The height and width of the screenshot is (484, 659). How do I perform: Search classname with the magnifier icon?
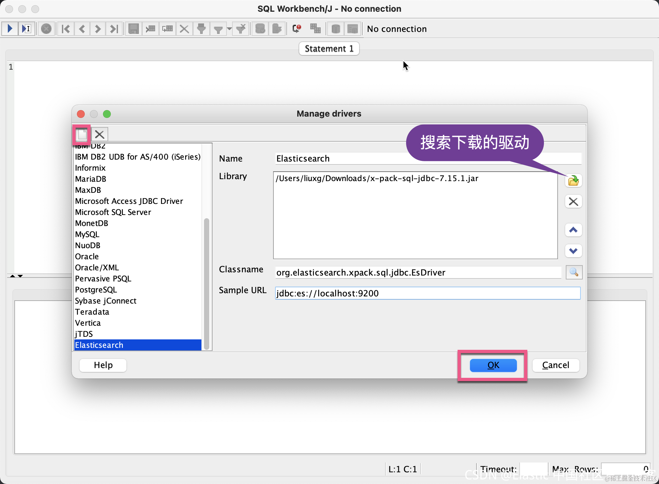[574, 272]
